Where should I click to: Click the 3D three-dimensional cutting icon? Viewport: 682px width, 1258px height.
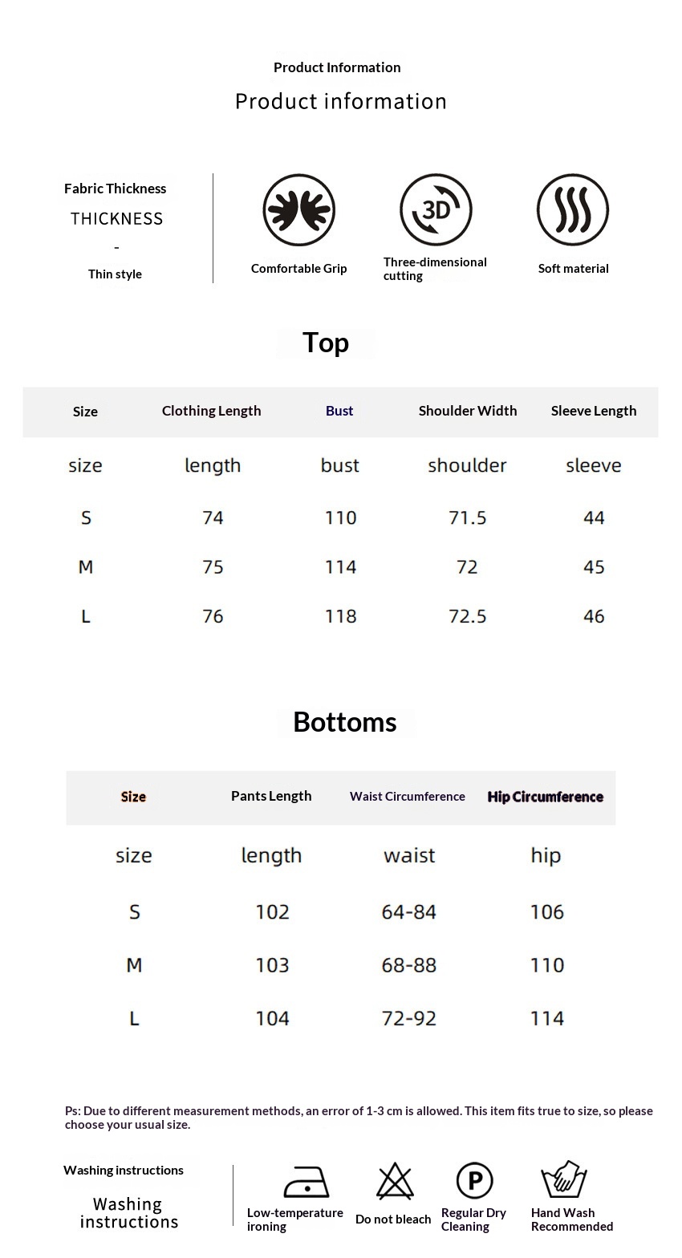[436, 209]
